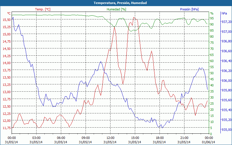Click humidity axis value 75
Viewport: 232px width, 145px height.
(212, 43)
